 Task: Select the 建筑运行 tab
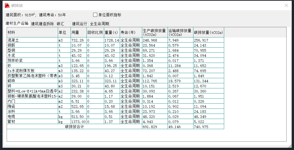(80, 24)
